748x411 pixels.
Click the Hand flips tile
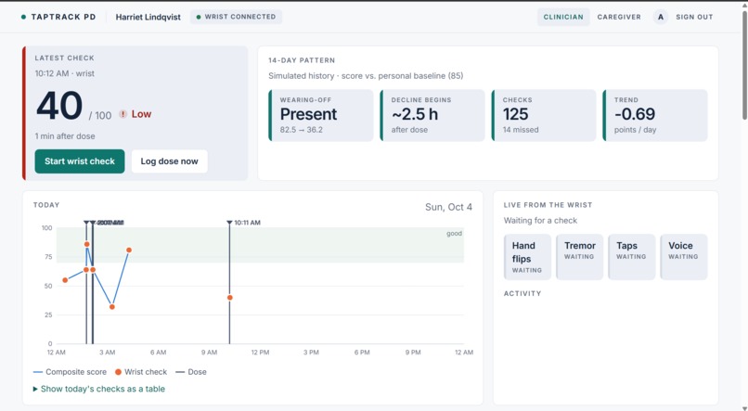527,256
